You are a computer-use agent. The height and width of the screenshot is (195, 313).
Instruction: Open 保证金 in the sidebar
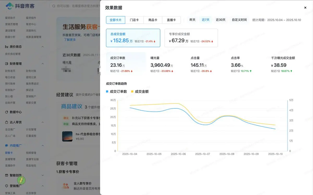click(30, 90)
